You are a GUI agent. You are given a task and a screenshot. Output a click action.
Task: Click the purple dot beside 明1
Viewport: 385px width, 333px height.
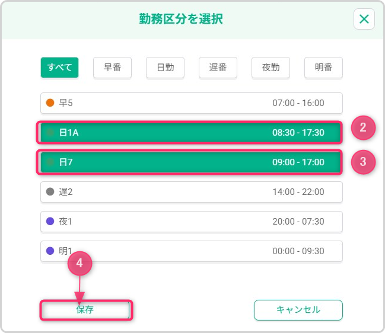point(50,251)
